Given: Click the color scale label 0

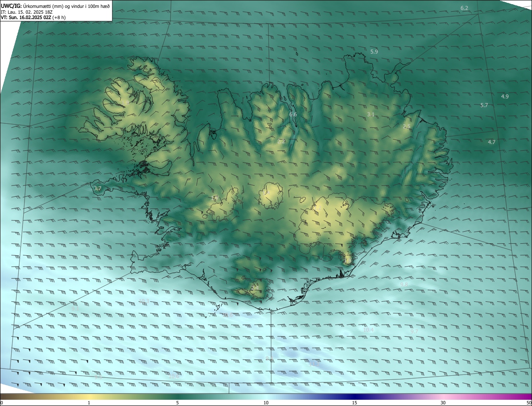Looking at the screenshot, I should 2,403.
